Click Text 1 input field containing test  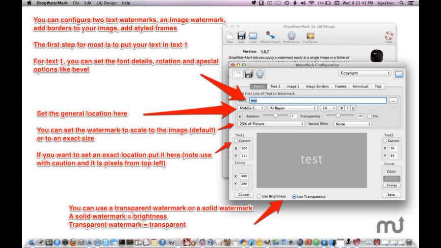(318, 101)
